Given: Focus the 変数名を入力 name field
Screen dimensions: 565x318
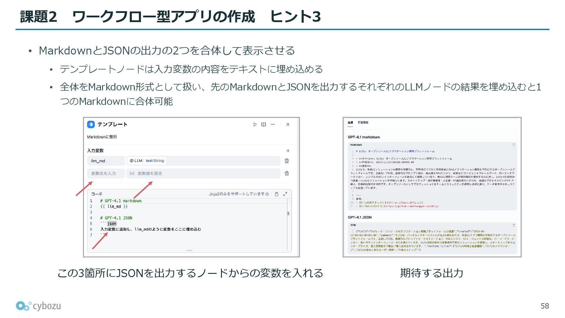Looking at the screenshot, I should [x=106, y=173].
